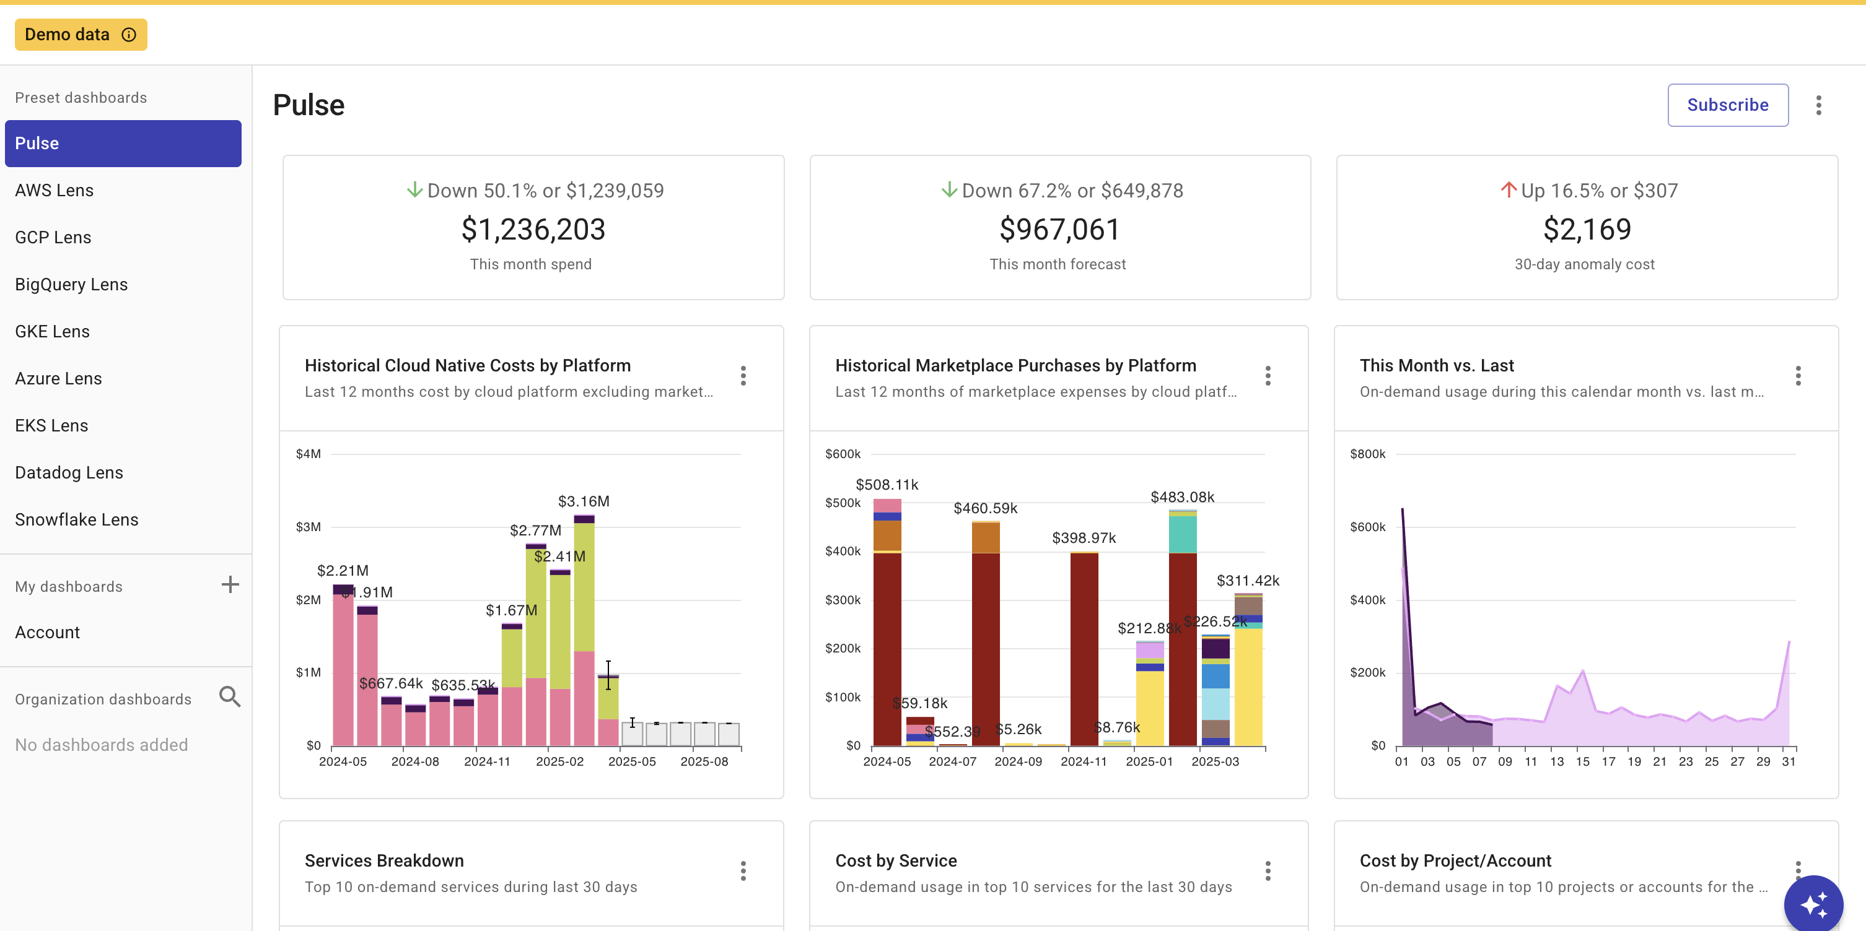Open the BigQuery Lens dashboard
1866x931 pixels.
click(x=71, y=285)
